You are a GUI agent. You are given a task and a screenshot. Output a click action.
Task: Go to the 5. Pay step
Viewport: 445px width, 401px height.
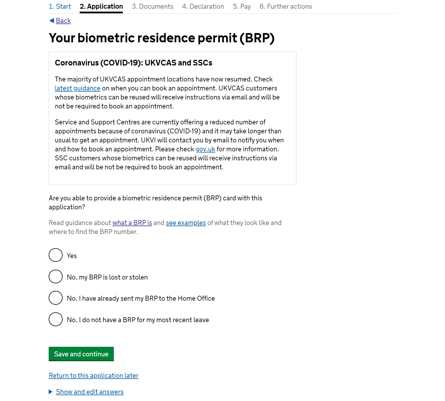pos(242,6)
